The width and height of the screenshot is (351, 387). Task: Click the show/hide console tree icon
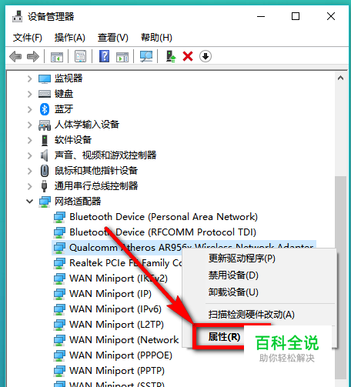point(57,57)
